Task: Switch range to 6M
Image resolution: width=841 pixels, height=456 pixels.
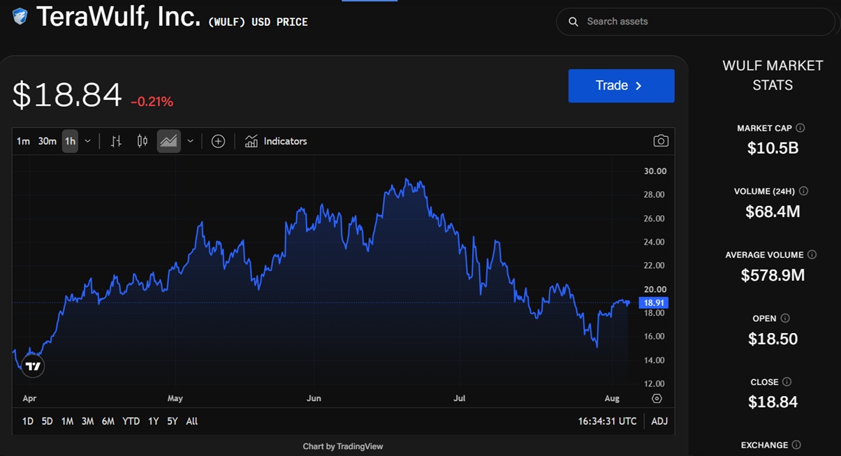Action: click(x=108, y=421)
